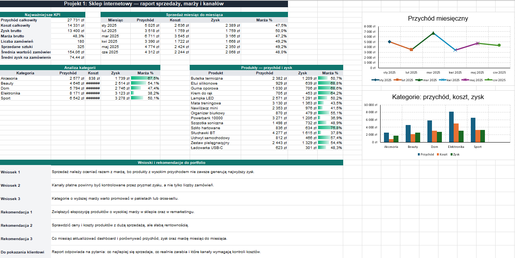
Task: Click the green 'Zysk' legend swatch in bar chart
Action: coord(452,154)
